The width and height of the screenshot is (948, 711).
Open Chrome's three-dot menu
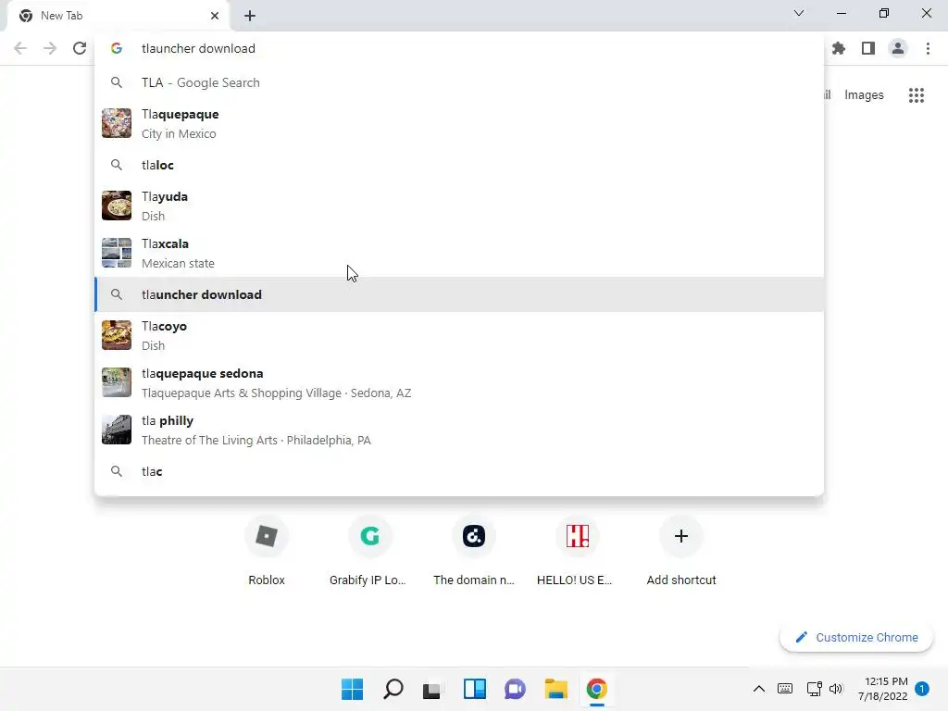click(x=928, y=48)
